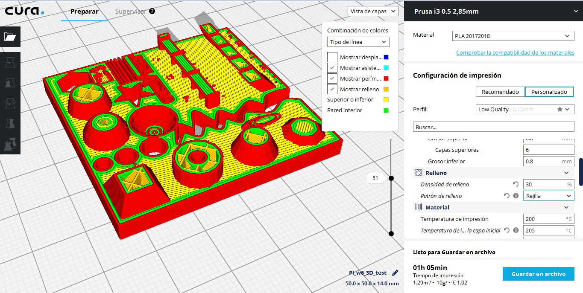Click the lower layer slider handle
The height and width of the screenshot is (293, 583).
click(391, 233)
